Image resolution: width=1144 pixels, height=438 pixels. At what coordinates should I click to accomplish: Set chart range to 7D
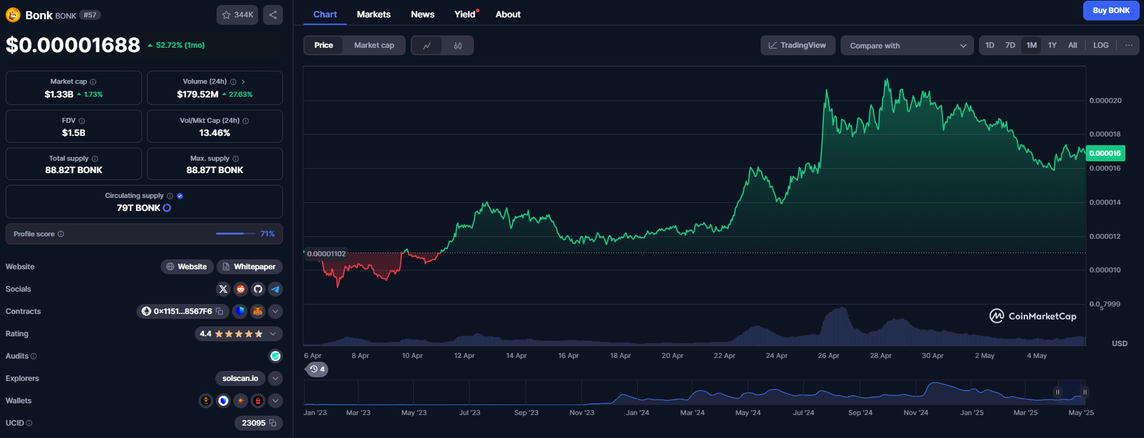(x=1011, y=45)
